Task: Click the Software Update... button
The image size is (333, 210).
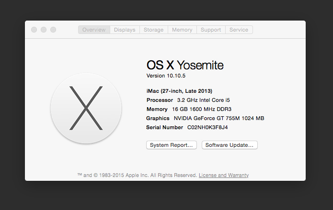Action: (230, 145)
